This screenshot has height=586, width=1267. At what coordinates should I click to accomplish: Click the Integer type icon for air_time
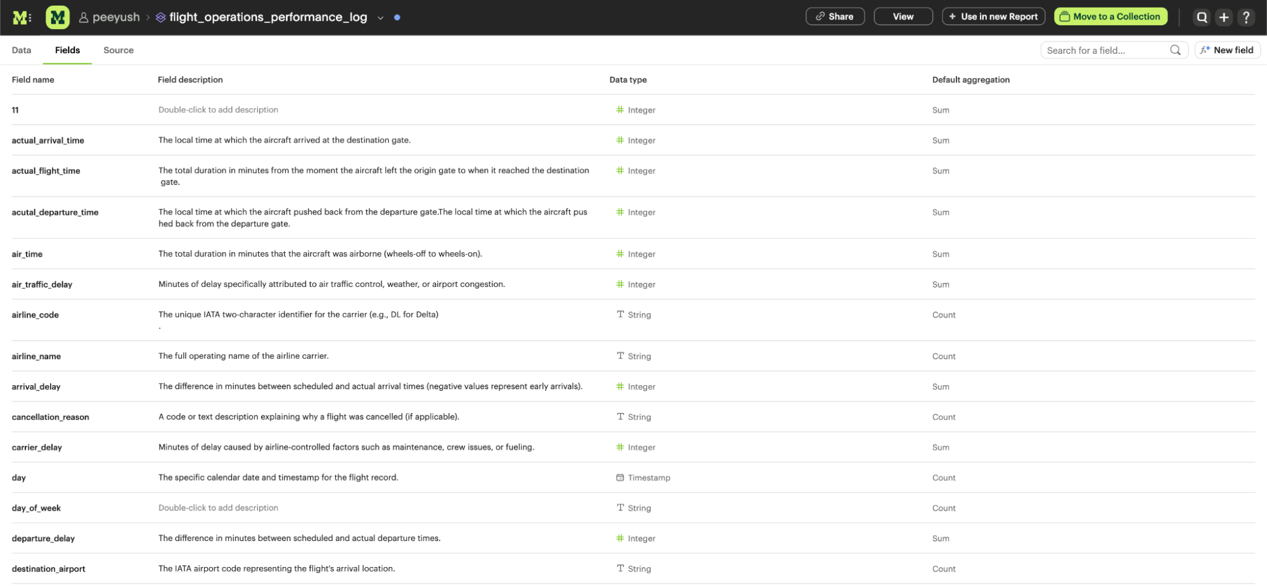click(x=620, y=254)
